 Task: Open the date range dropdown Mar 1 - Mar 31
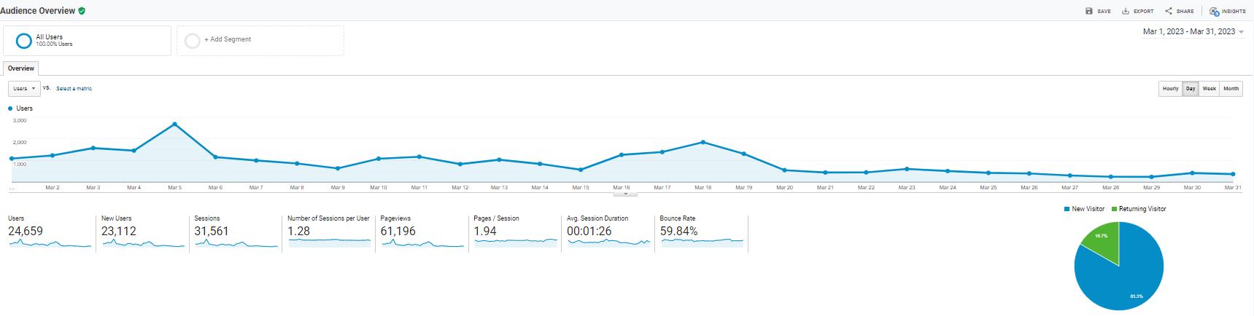click(1193, 32)
